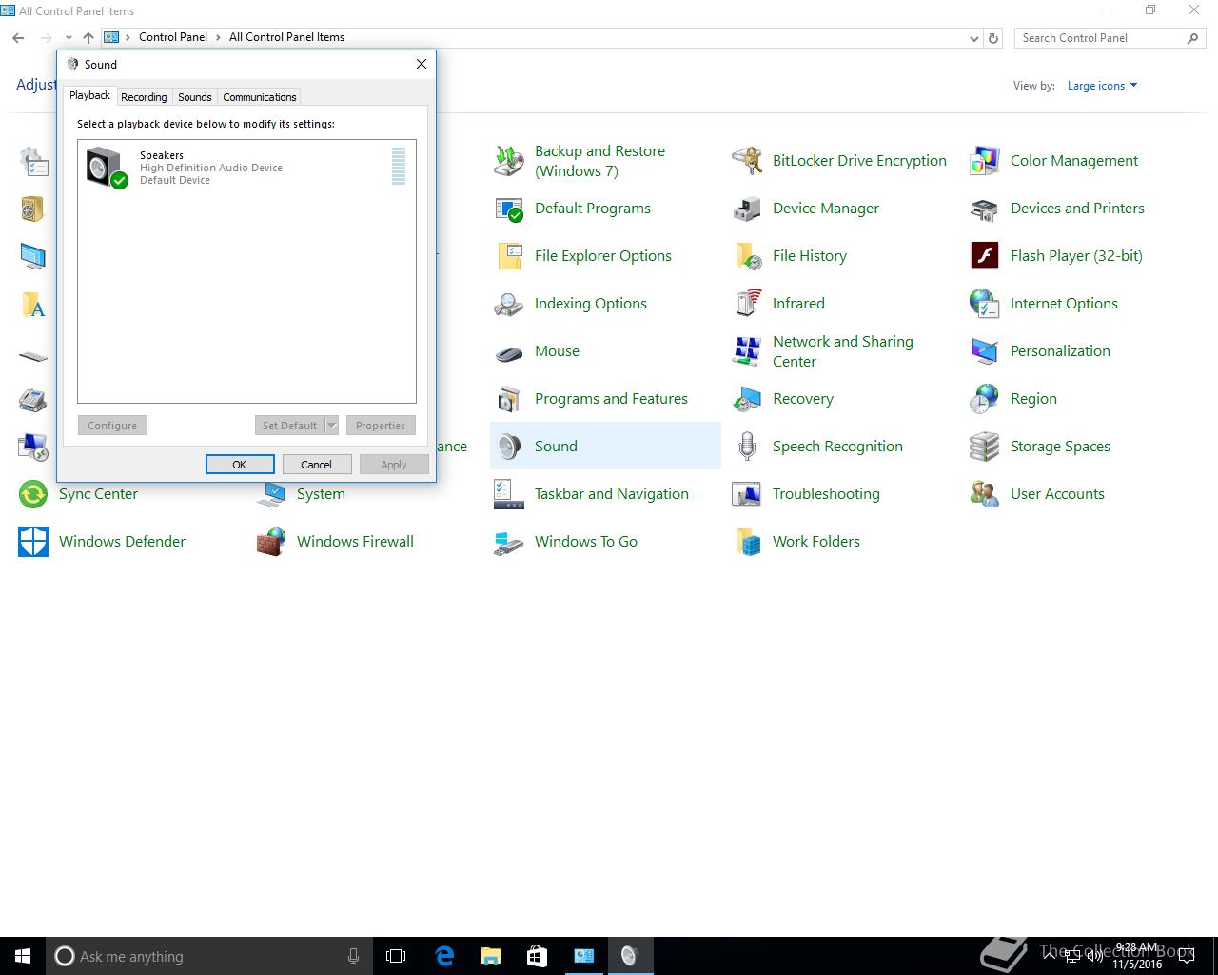
Task: Click the Cortana Ask me anything box
Action: pyautogui.click(x=209, y=956)
